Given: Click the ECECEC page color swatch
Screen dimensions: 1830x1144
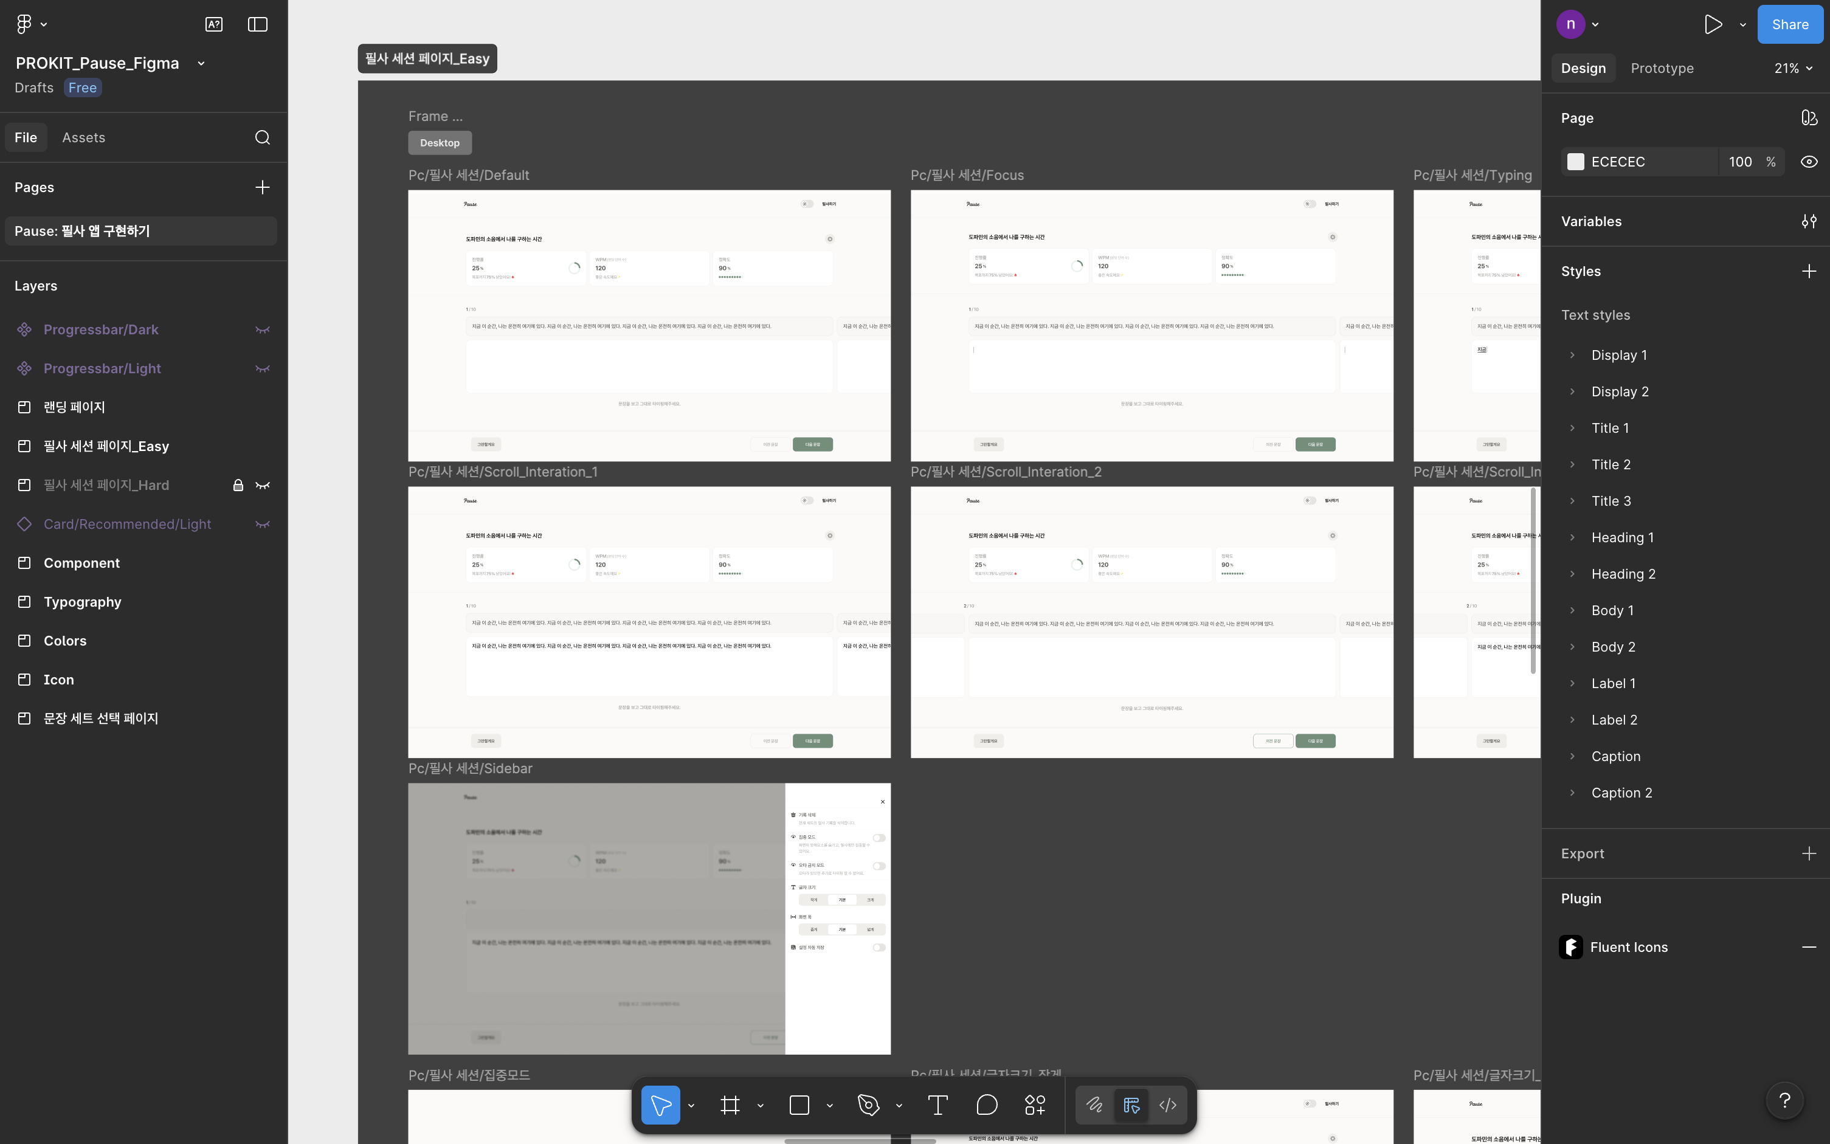Looking at the screenshot, I should tap(1576, 162).
